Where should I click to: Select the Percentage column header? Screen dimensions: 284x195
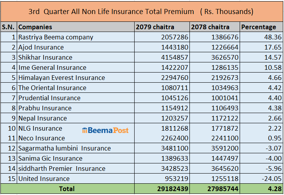pyautogui.click(x=259, y=27)
